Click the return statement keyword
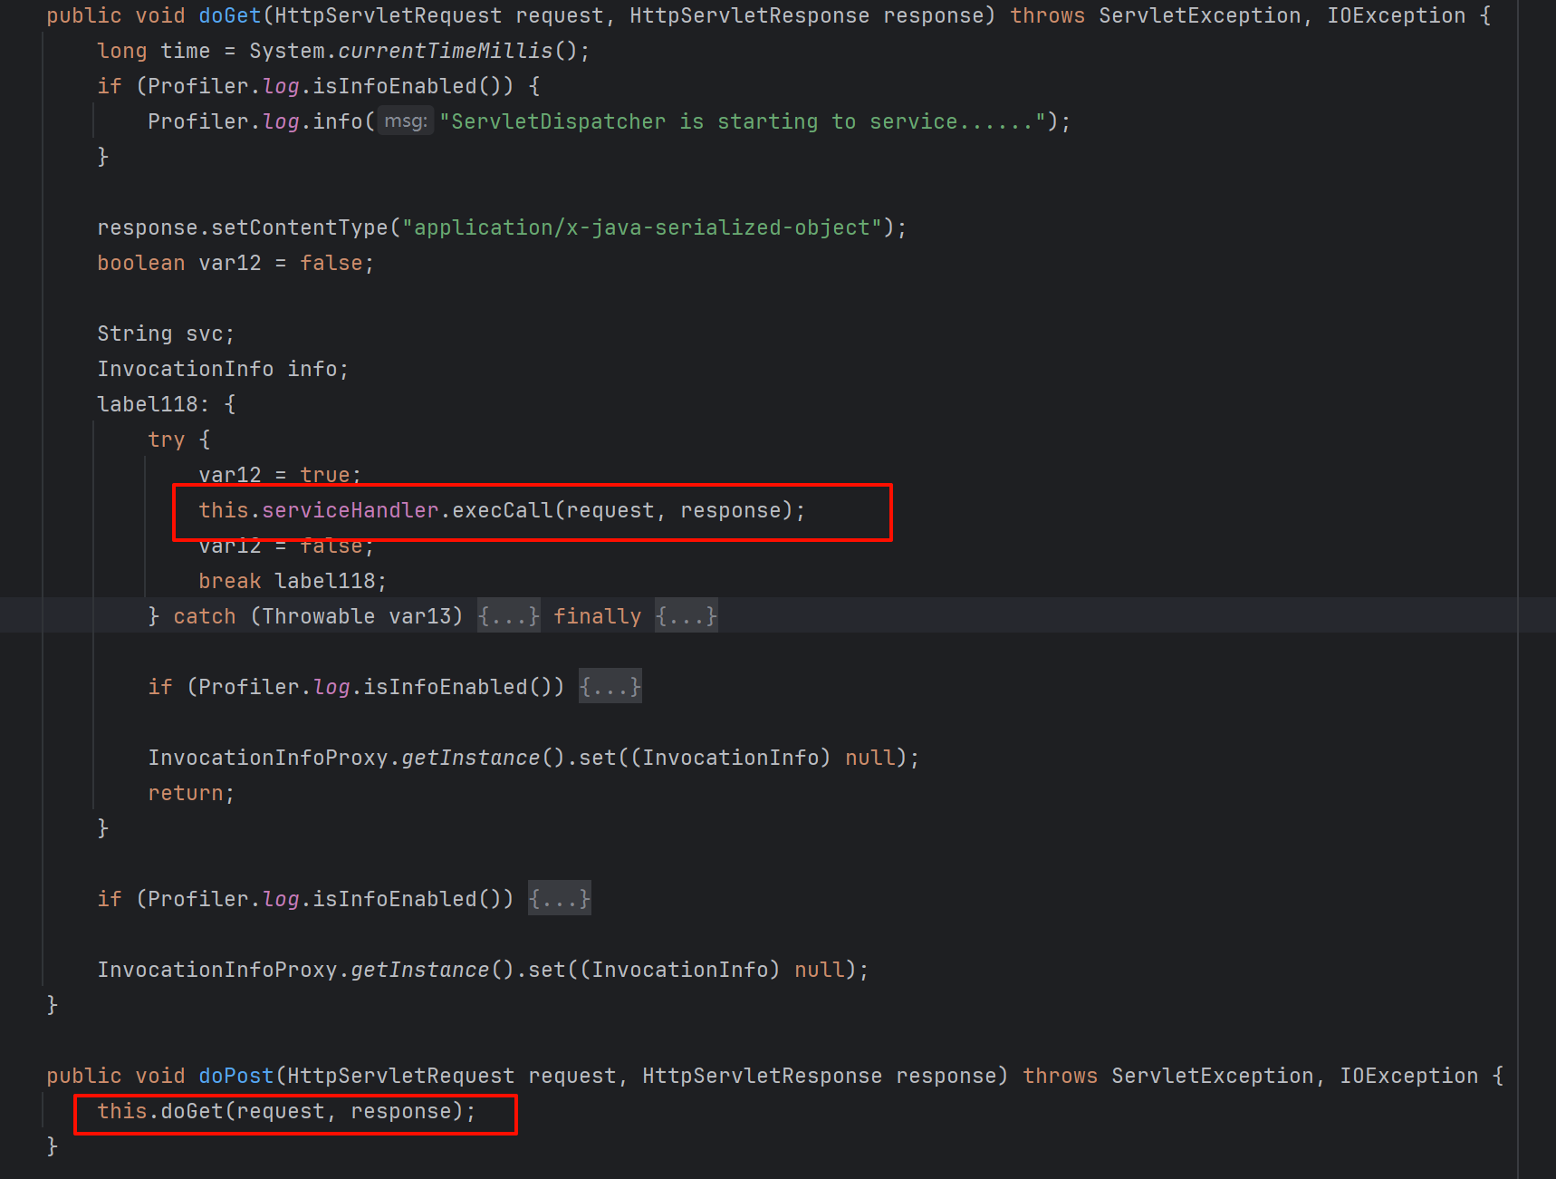Image resolution: width=1556 pixels, height=1179 pixels. [x=185, y=793]
